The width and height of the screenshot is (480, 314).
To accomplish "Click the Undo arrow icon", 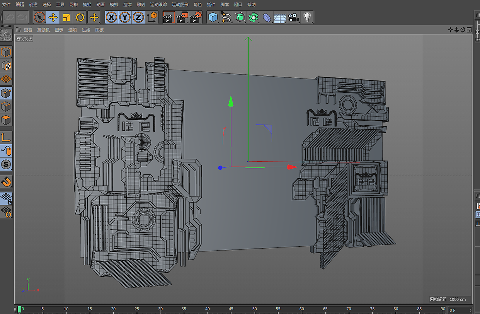I will pos(10,17).
